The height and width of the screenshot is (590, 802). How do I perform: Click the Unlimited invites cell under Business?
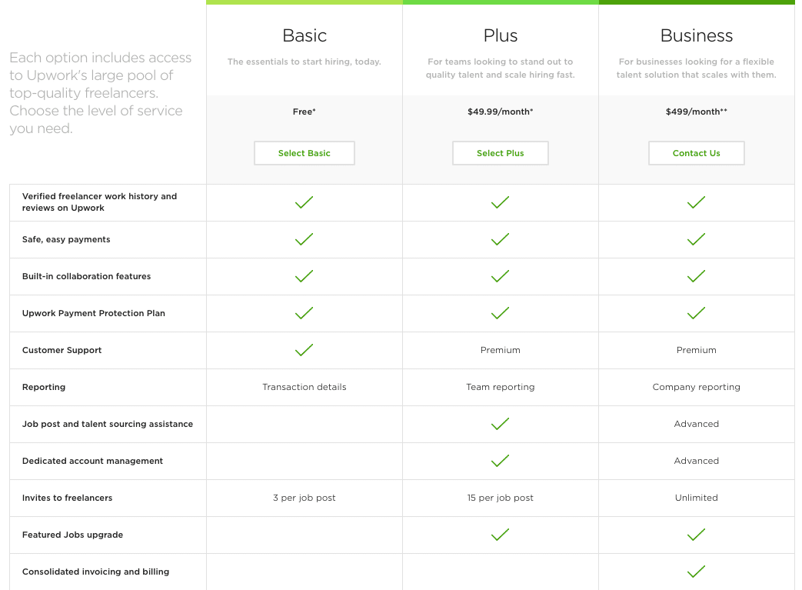click(x=696, y=498)
